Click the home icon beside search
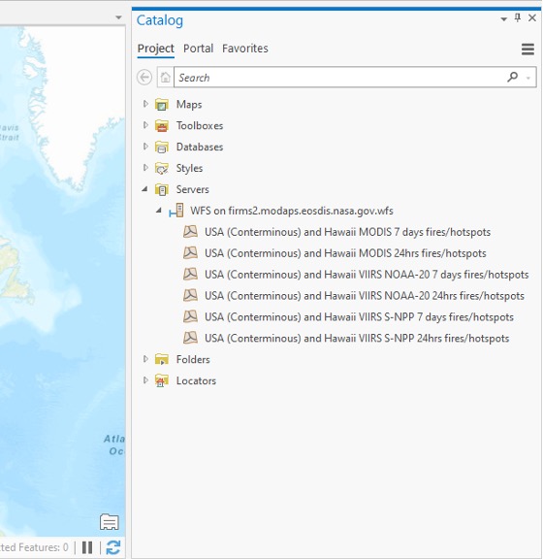The width and height of the screenshot is (543, 559). [165, 78]
